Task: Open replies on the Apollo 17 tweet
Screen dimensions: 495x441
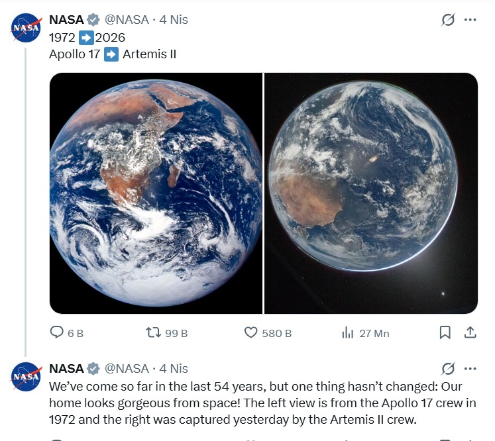Action: pos(58,332)
